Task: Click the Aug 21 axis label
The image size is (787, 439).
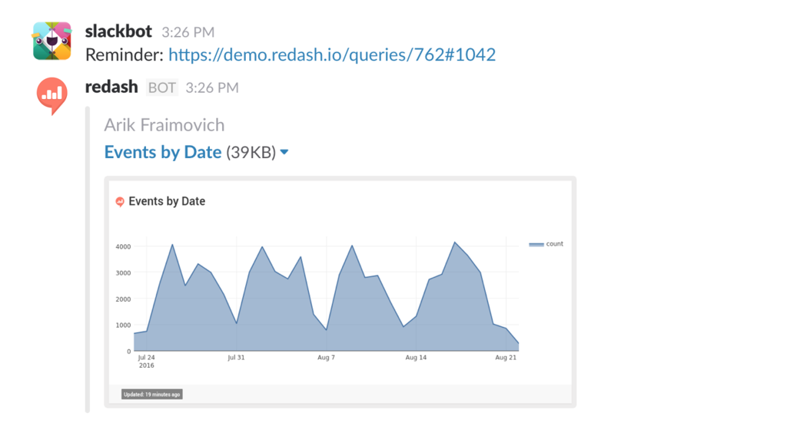Action: (506, 358)
